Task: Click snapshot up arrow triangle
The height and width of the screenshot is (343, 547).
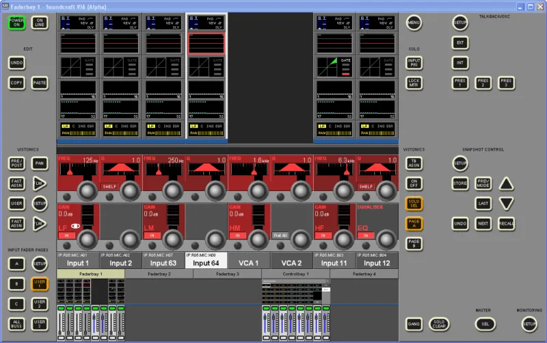Action: click(x=506, y=183)
